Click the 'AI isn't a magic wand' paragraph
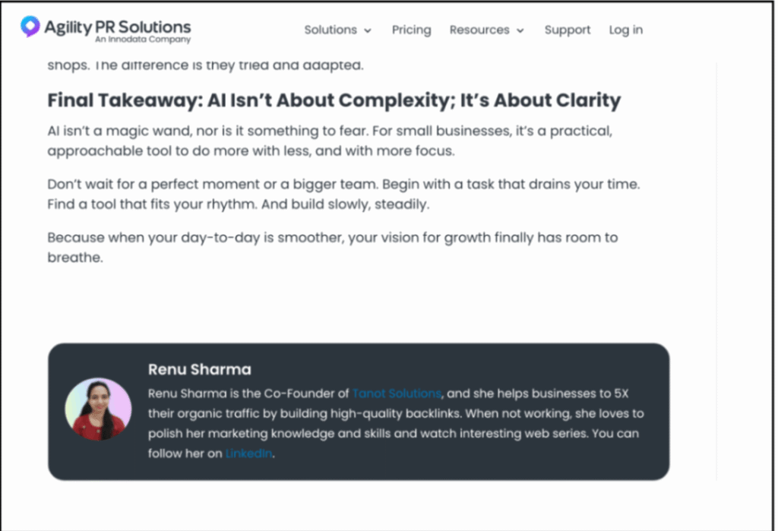Viewport: 778px width, 531px height. point(329,141)
